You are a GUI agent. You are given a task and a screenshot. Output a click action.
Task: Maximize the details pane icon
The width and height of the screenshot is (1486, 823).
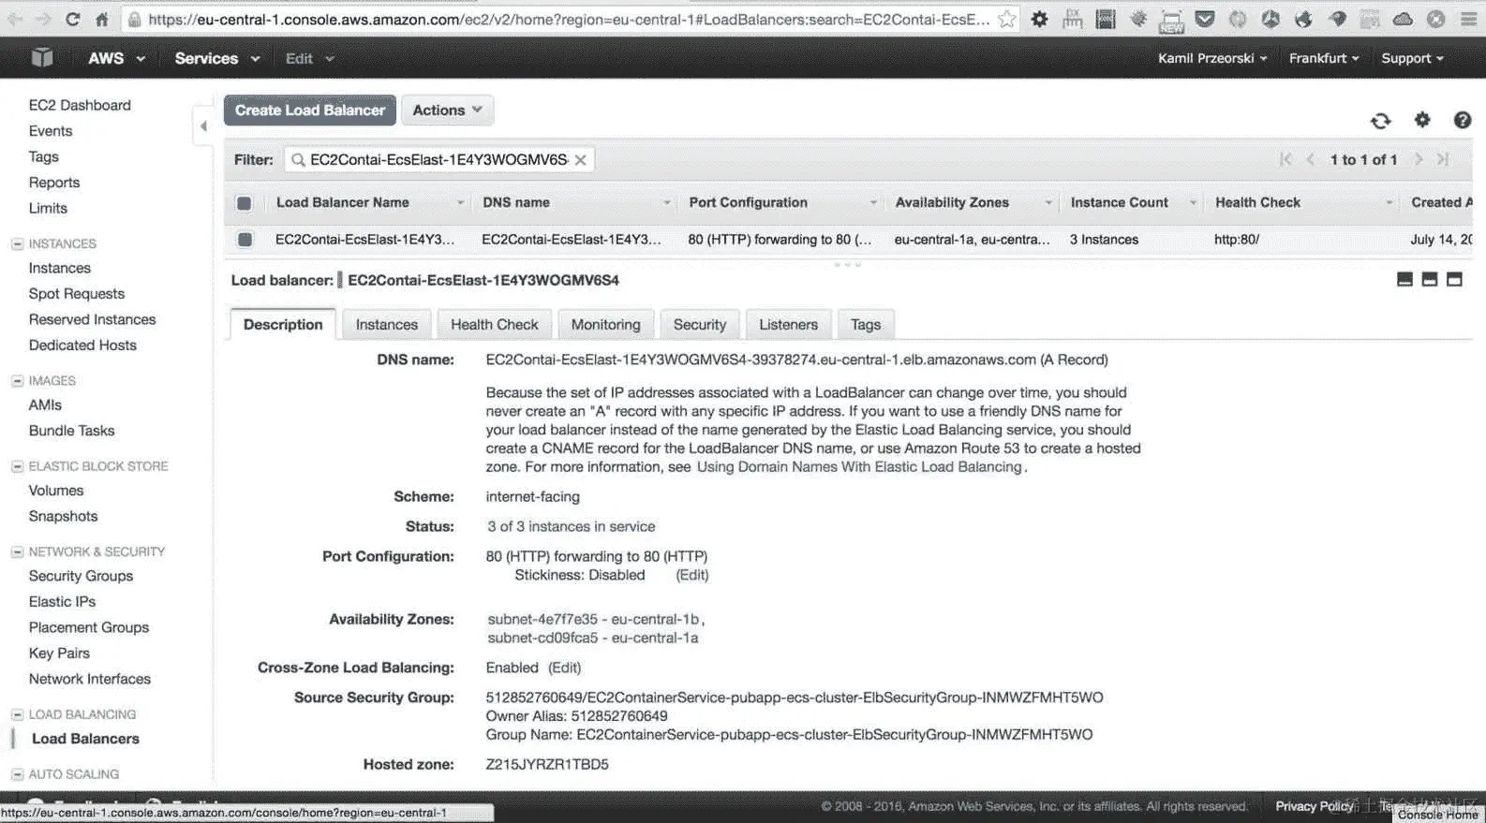1454,279
